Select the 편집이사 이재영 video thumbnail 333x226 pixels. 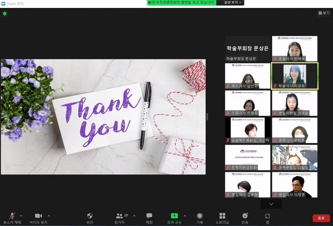tap(294, 185)
